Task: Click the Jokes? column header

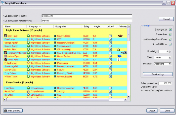Action: coord(110,26)
